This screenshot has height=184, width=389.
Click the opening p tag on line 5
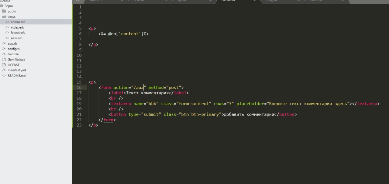pyautogui.click(x=92, y=29)
